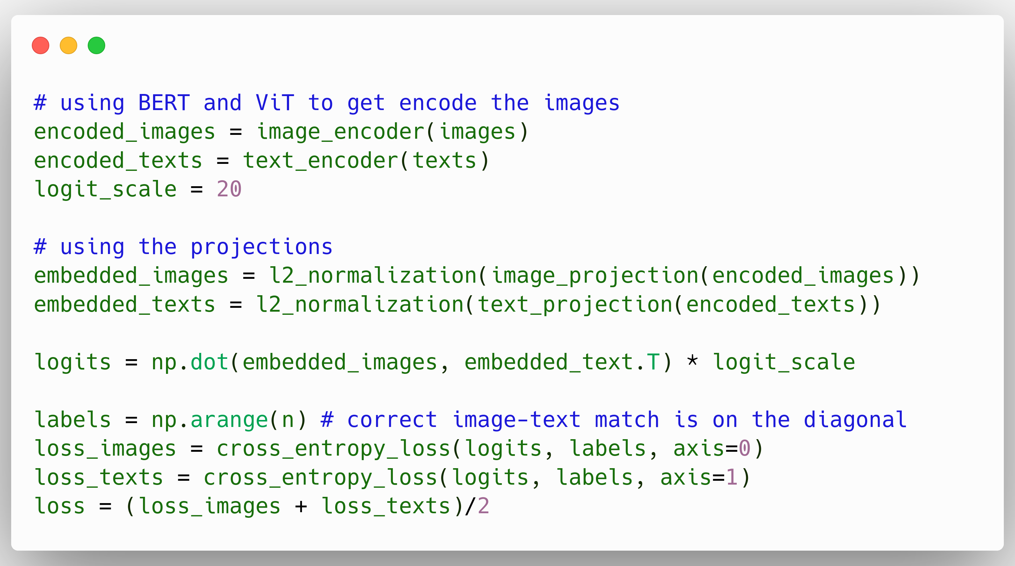
Task: Click the text_projection function name
Action: (x=575, y=304)
